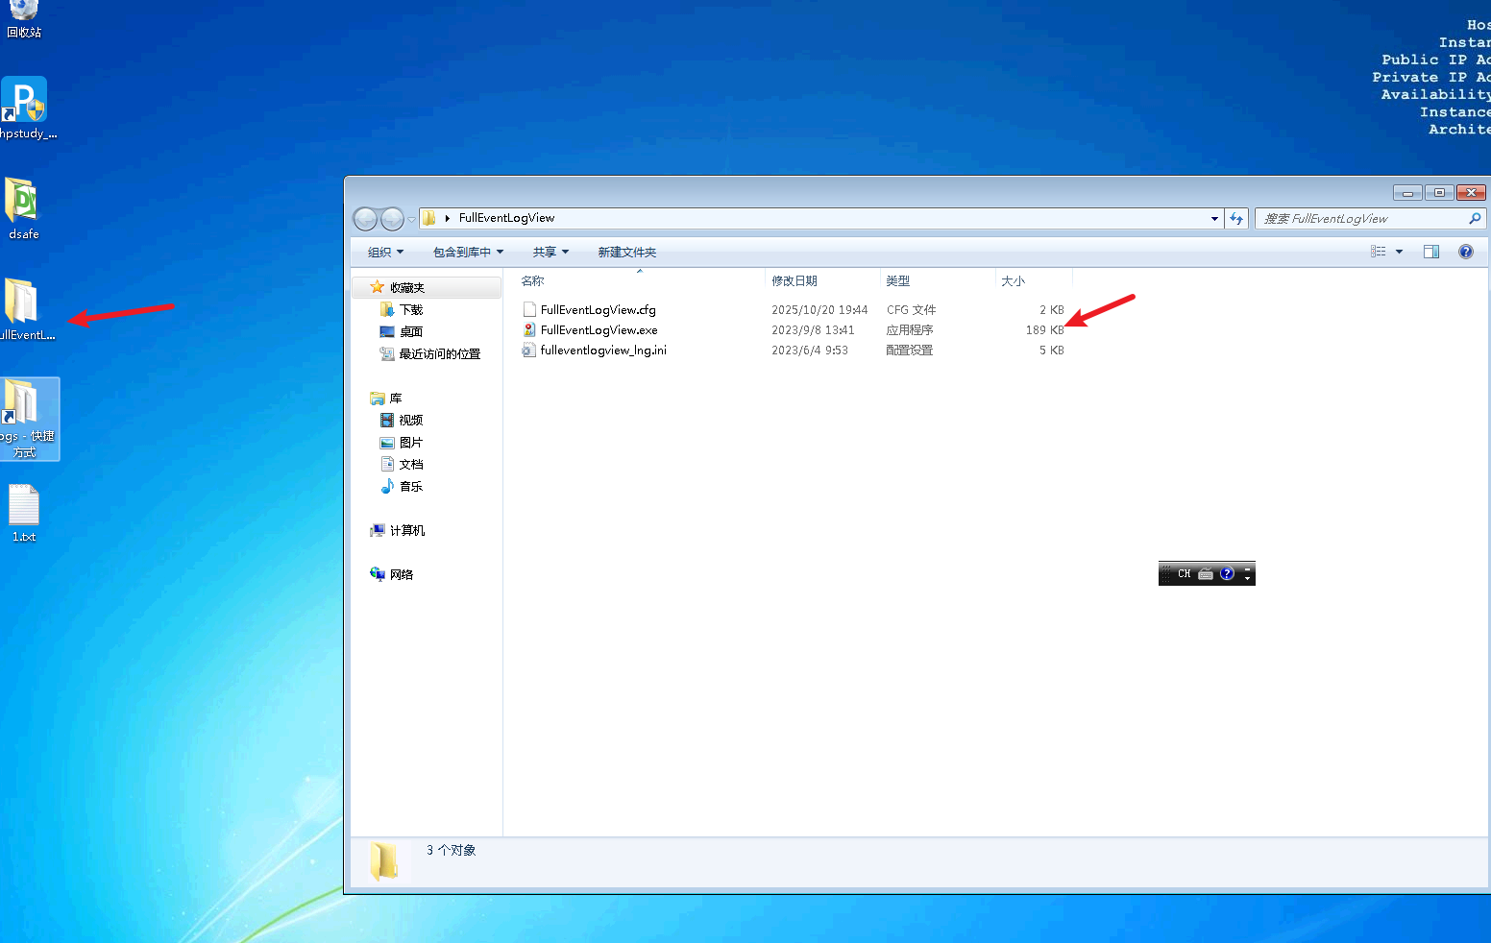1491x943 pixels.
Task: Click 2023/9/8 13:41 date cell
Action: pos(813,330)
